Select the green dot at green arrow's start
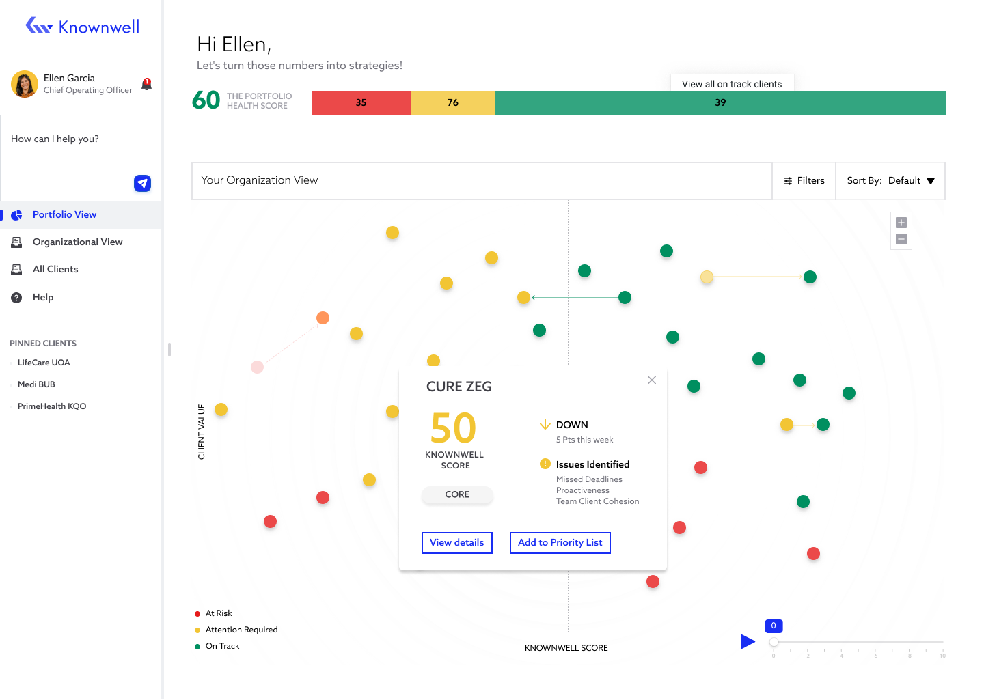This screenshot has width=984, height=700. (x=625, y=297)
